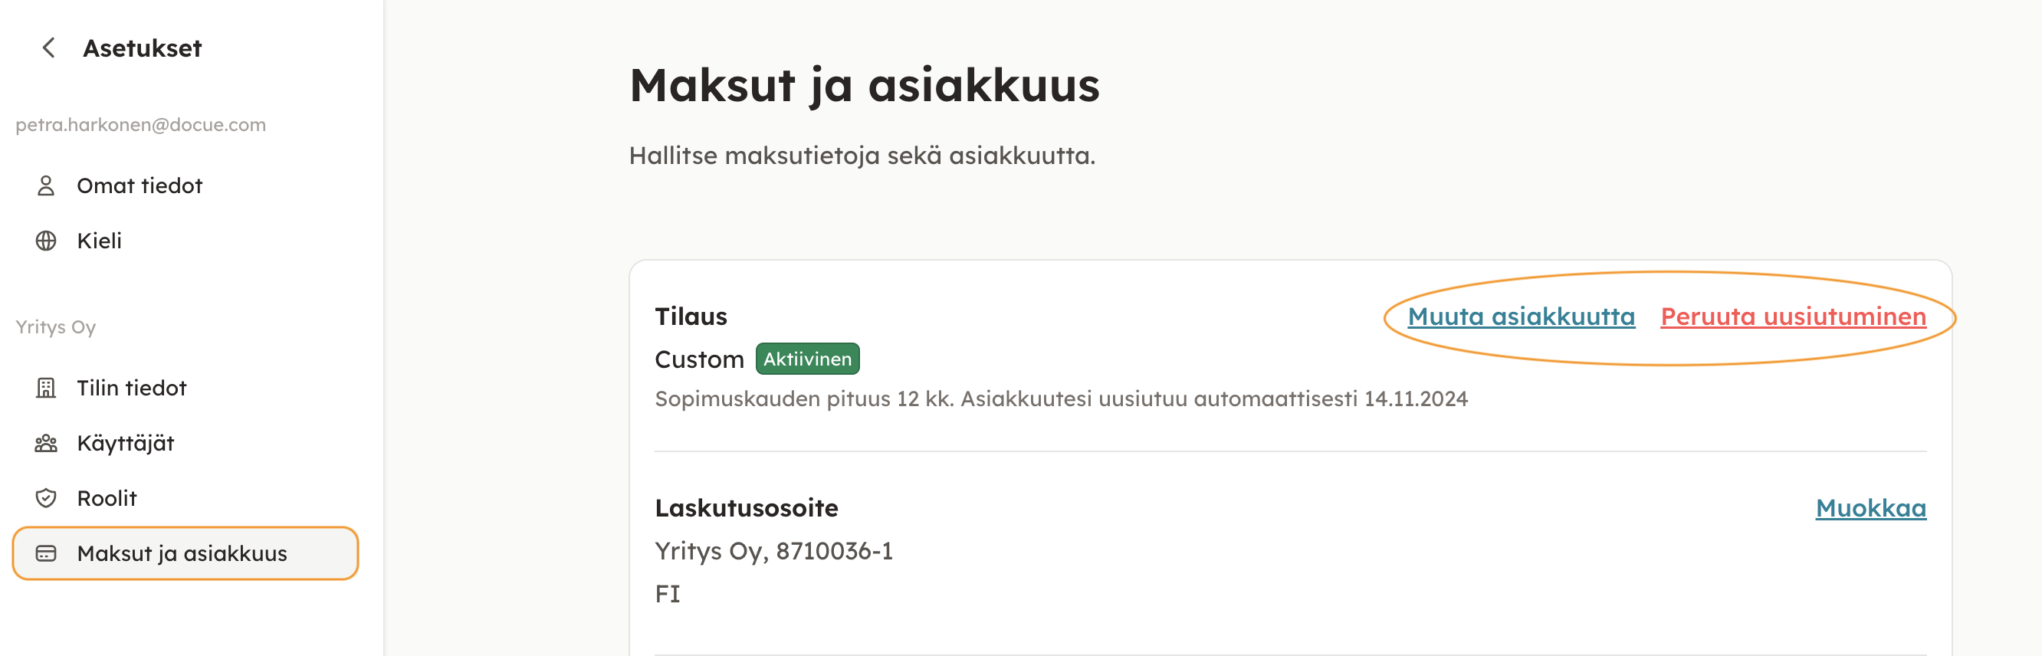Click the petra.harkonen@docue.com account email
The image size is (2042, 656).
140,125
